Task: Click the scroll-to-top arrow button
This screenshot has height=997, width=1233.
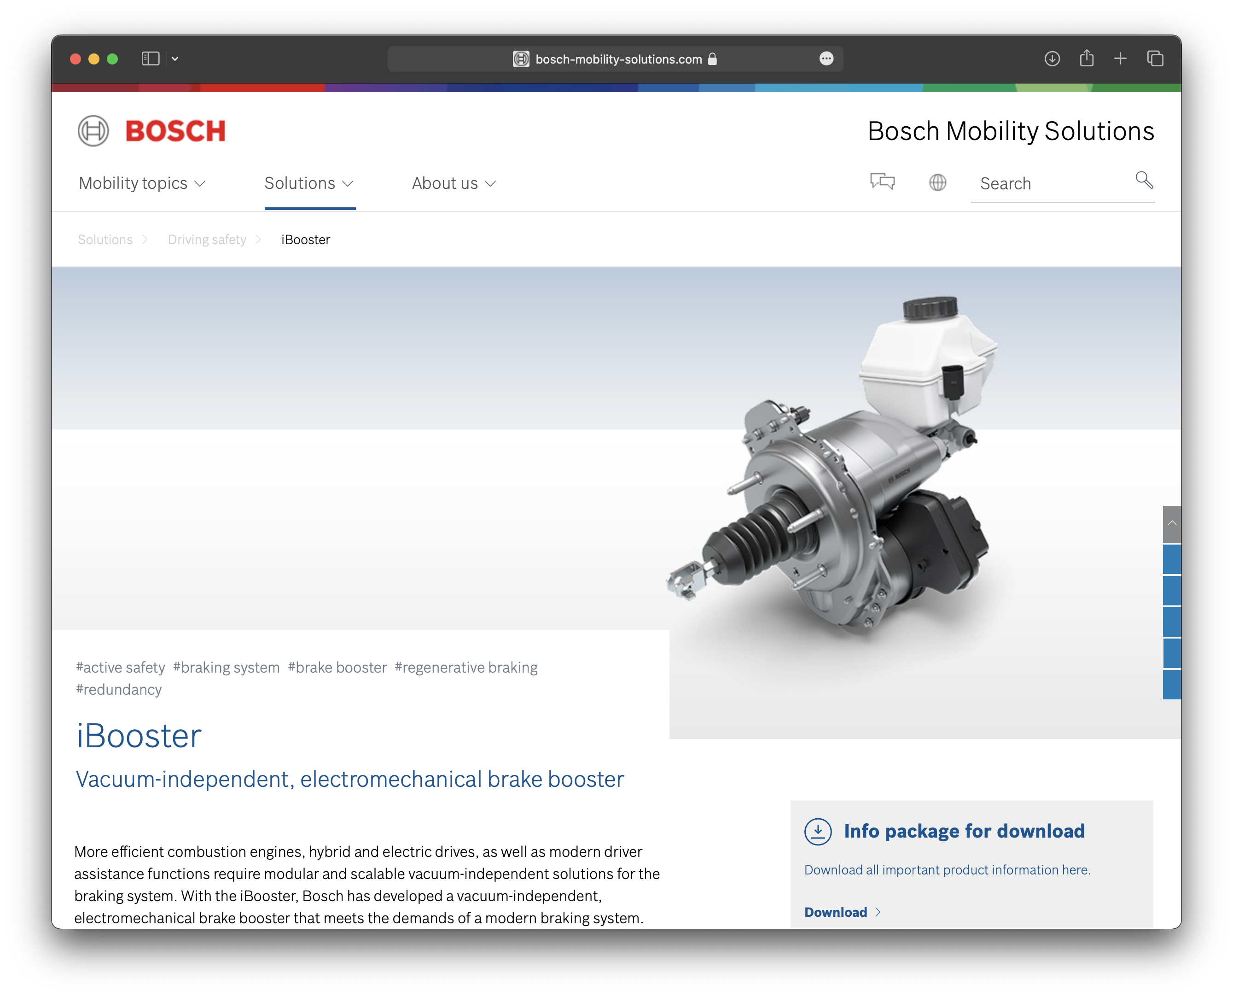Action: 1172,523
